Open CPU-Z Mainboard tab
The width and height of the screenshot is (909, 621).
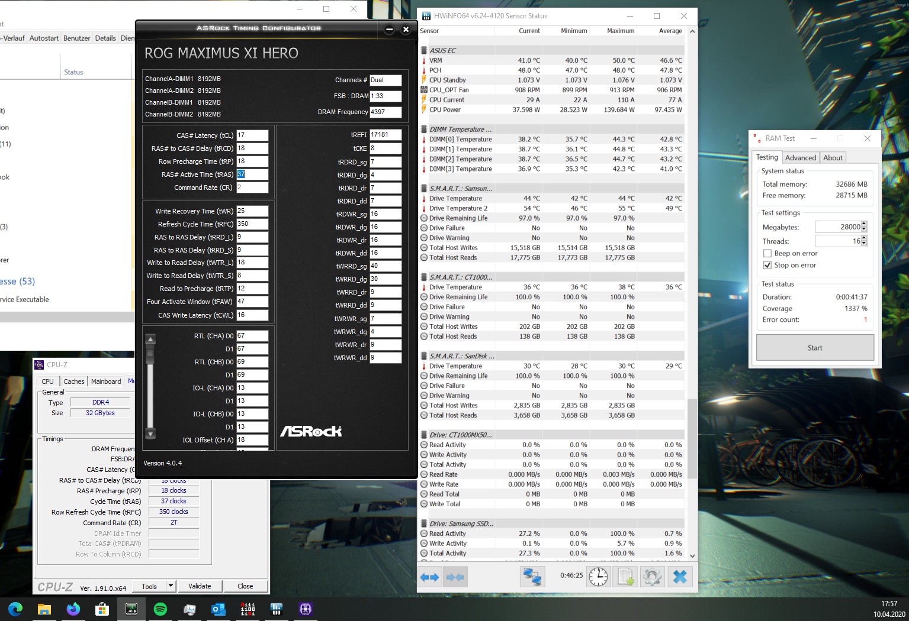[106, 381]
